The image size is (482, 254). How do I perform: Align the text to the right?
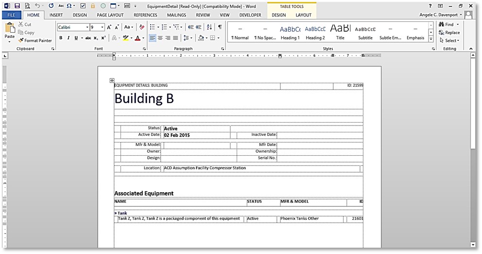168,38
